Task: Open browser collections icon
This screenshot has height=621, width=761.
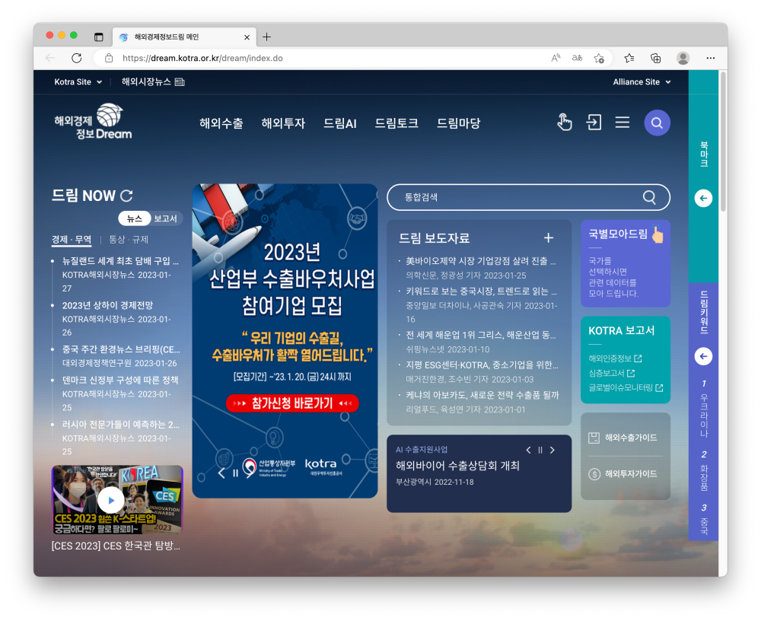Action: point(656,59)
